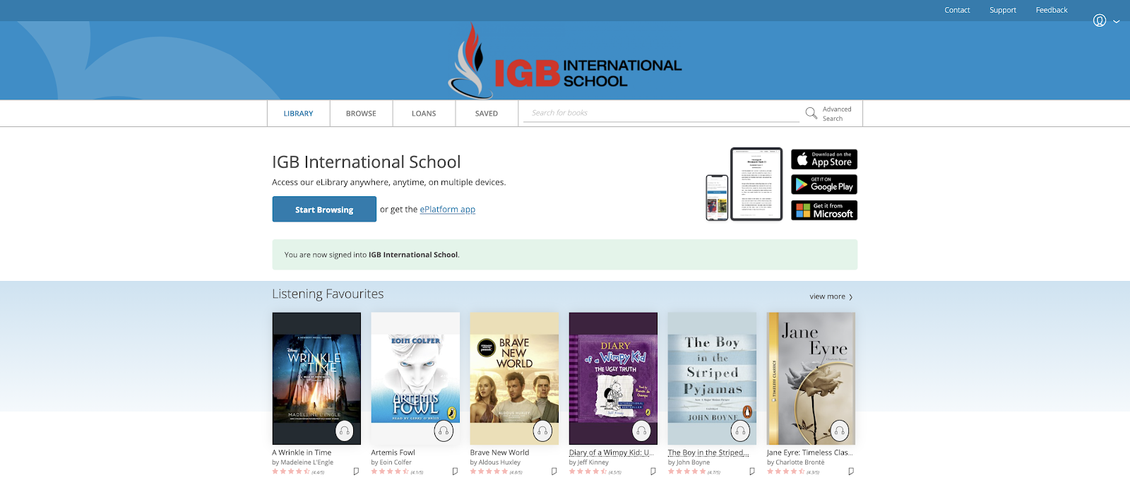Open the Google Play badge
Image resolution: width=1130 pixels, height=492 pixels.
(x=824, y=184)
